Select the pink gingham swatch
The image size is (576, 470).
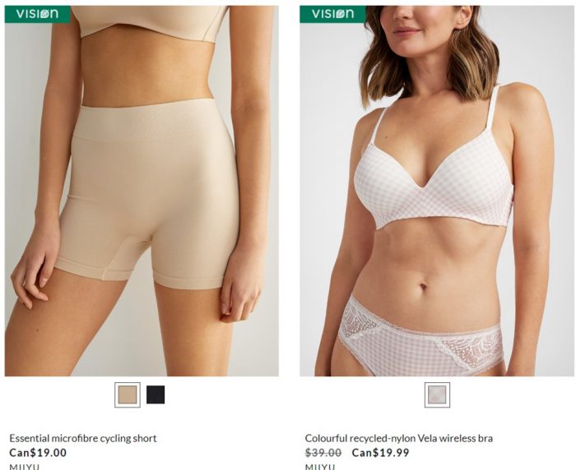437,394
